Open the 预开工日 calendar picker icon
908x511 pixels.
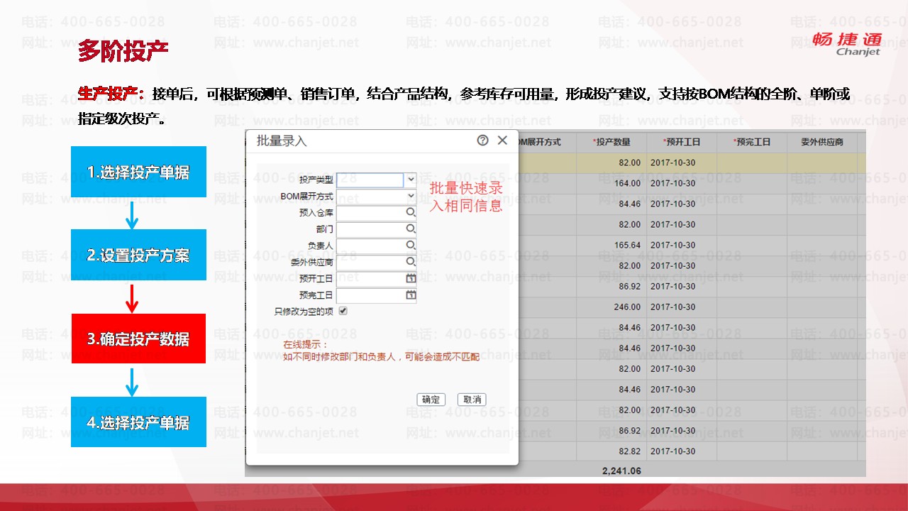[x=411, y=278]
